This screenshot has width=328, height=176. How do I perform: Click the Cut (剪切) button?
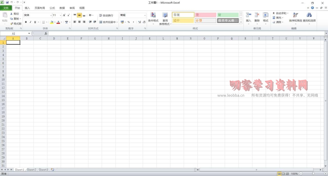[x=15, y=14]
